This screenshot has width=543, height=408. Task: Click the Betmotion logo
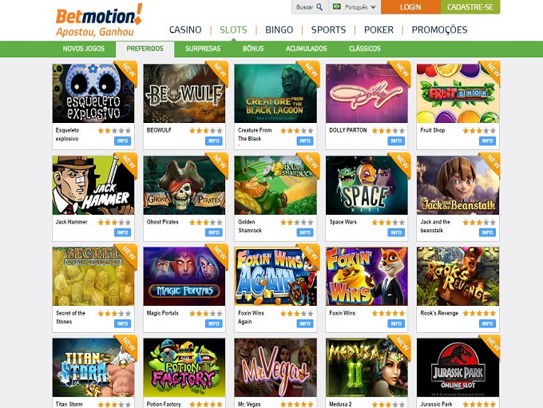tap(99, 20)
